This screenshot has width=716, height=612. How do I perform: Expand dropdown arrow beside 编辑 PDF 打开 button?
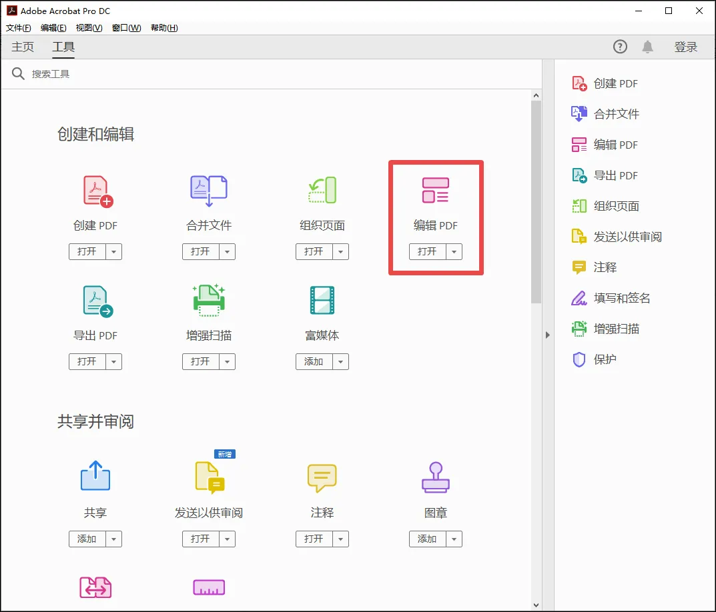pyautogui.click(x=454, y=251)
